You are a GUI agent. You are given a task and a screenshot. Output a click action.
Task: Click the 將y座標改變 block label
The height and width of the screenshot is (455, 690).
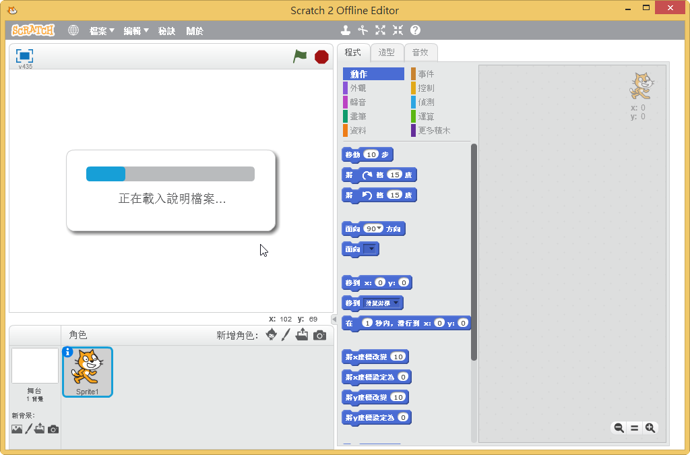coord(366,397)
